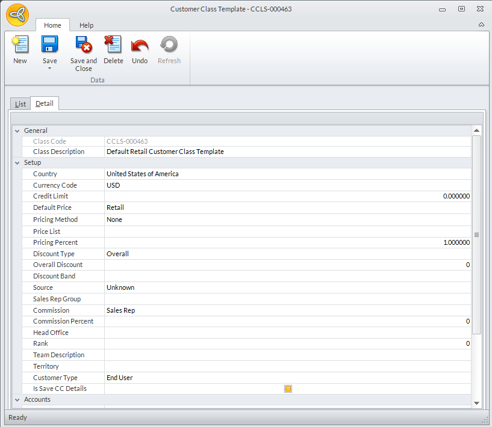This screenshot has height=427, width=492.
Task: Collapse the Setup section
Action: tap(17, 163)
